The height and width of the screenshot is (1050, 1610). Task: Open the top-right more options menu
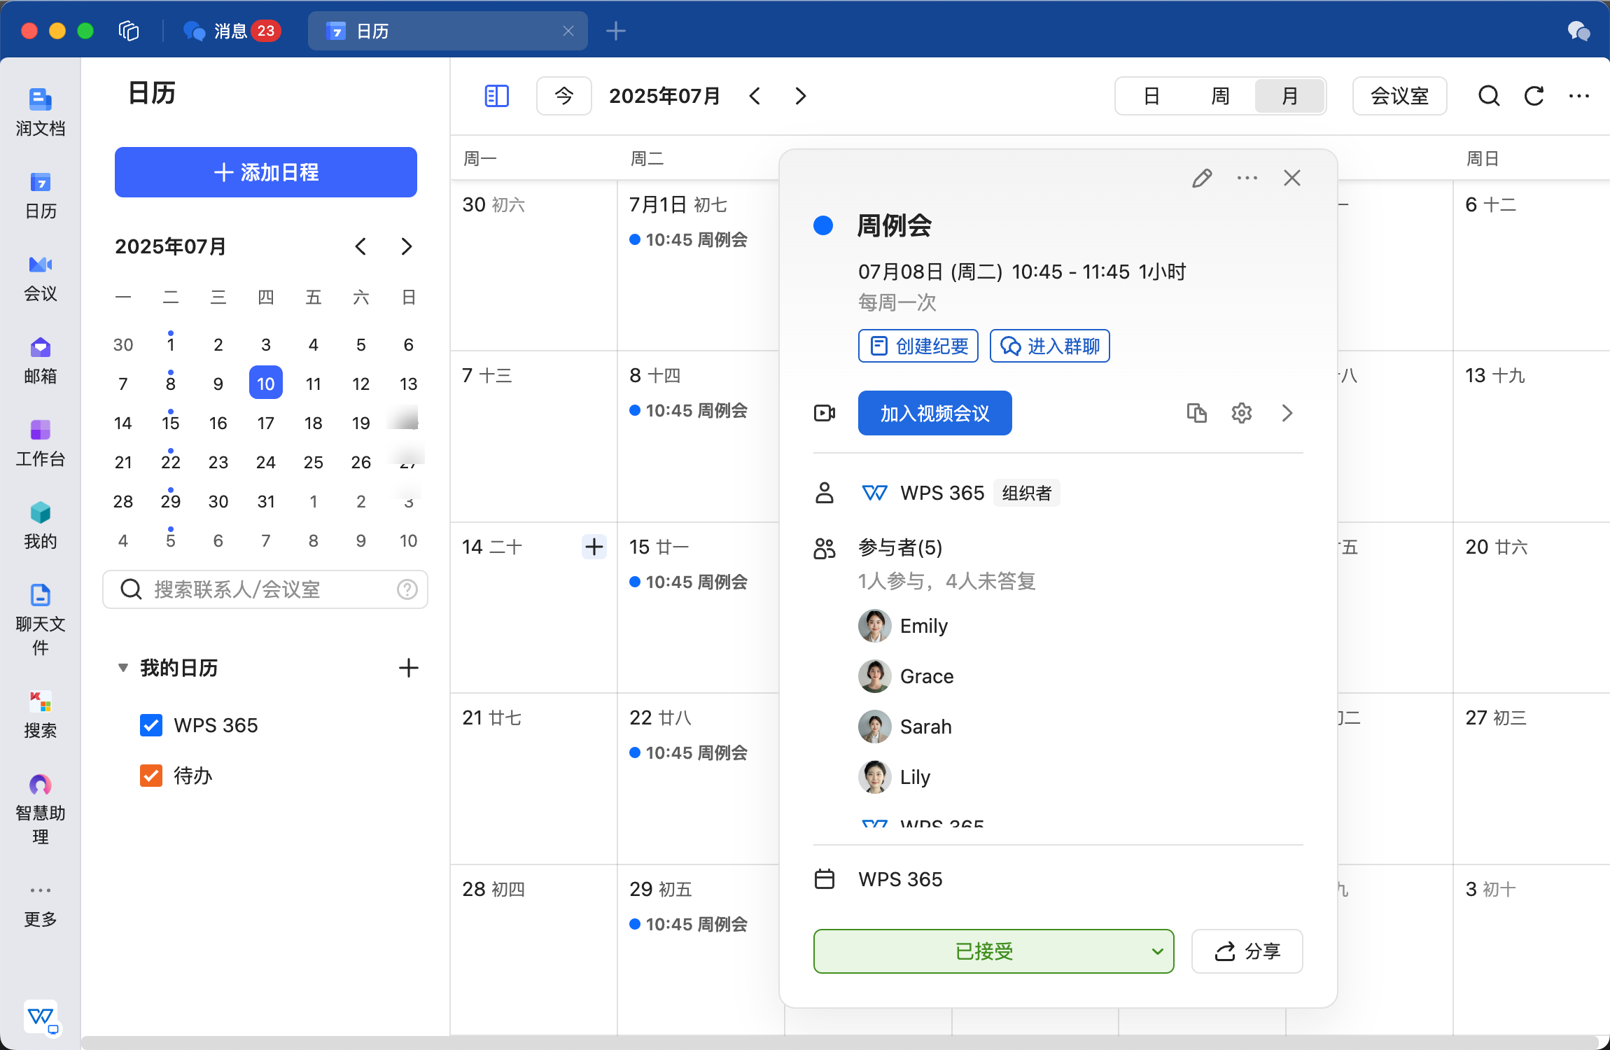pyautogui.click(x=1579, y=96)
